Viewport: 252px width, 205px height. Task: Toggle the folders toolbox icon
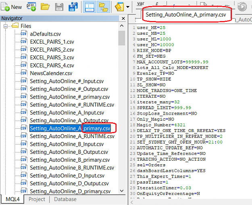pyautogui.click(x=103, y=7)
